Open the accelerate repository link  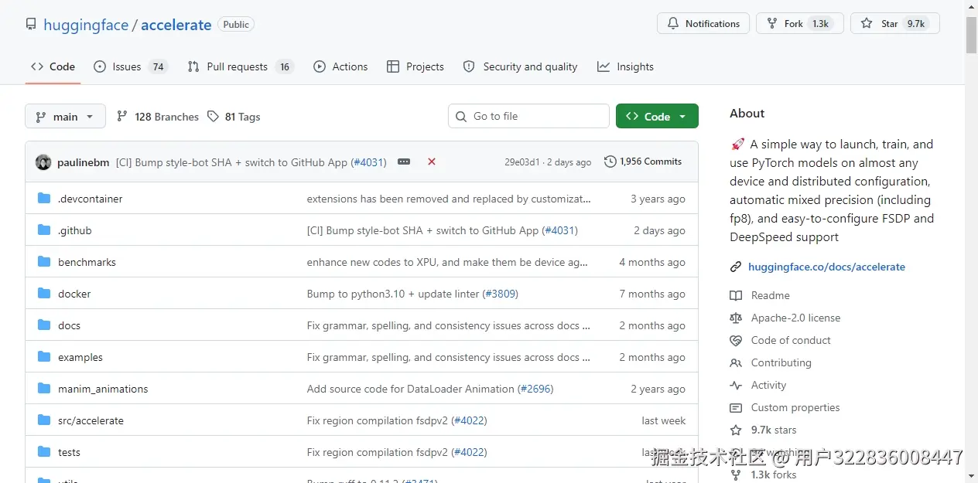(176, 25)
